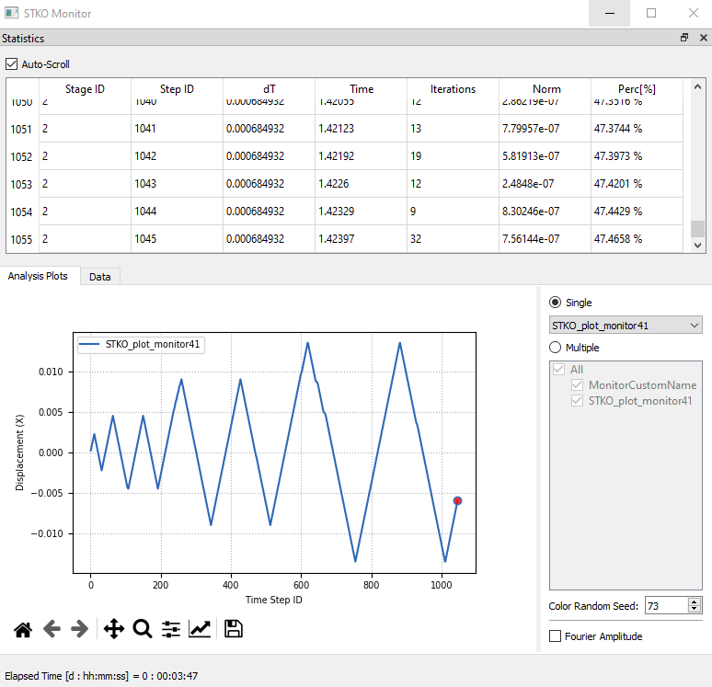Viewport: 712px width, 687px height.
Task: Maximize the STKO Monitor window
Action: [x=650, y=13]
